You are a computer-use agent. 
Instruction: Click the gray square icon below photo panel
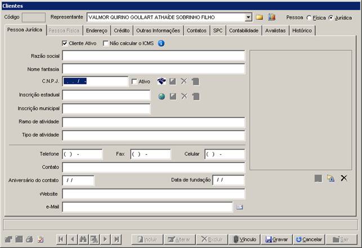click(x=318, y=178)
